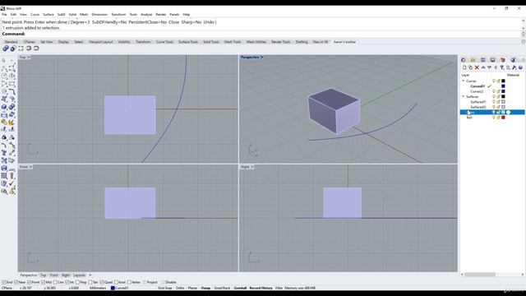Viewport: 526px width, 296px height.
Task: Click the New Sublayer icon
Action: pos(471,67)
